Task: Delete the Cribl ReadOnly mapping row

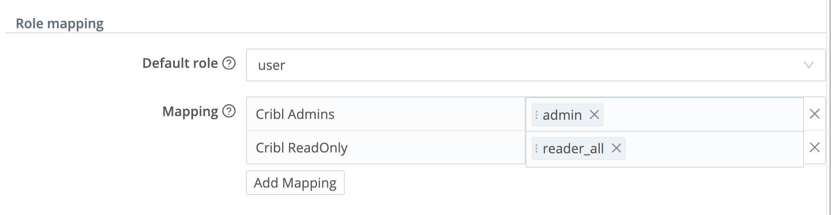Action: 815,148
